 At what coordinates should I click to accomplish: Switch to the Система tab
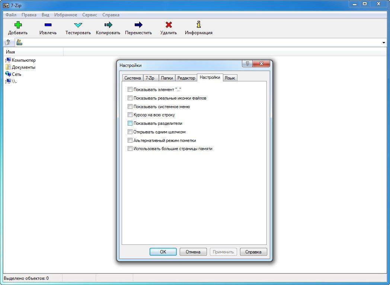click(132, 78)
